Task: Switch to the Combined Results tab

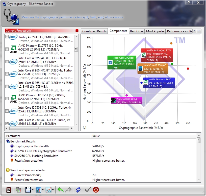Action: pos(94,31)
